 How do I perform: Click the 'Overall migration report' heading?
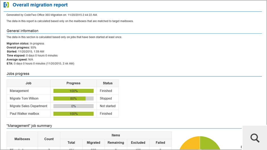(40, 5)
